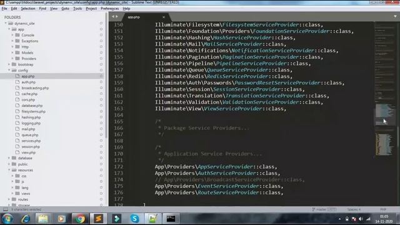Screen dimensions: 400x225
Task: Open the Tools menu
Action: tap(77, 8)
